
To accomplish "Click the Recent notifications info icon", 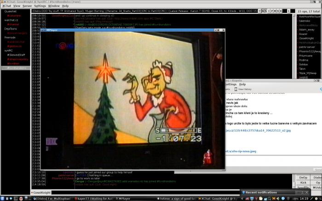I will coord(243,193).
